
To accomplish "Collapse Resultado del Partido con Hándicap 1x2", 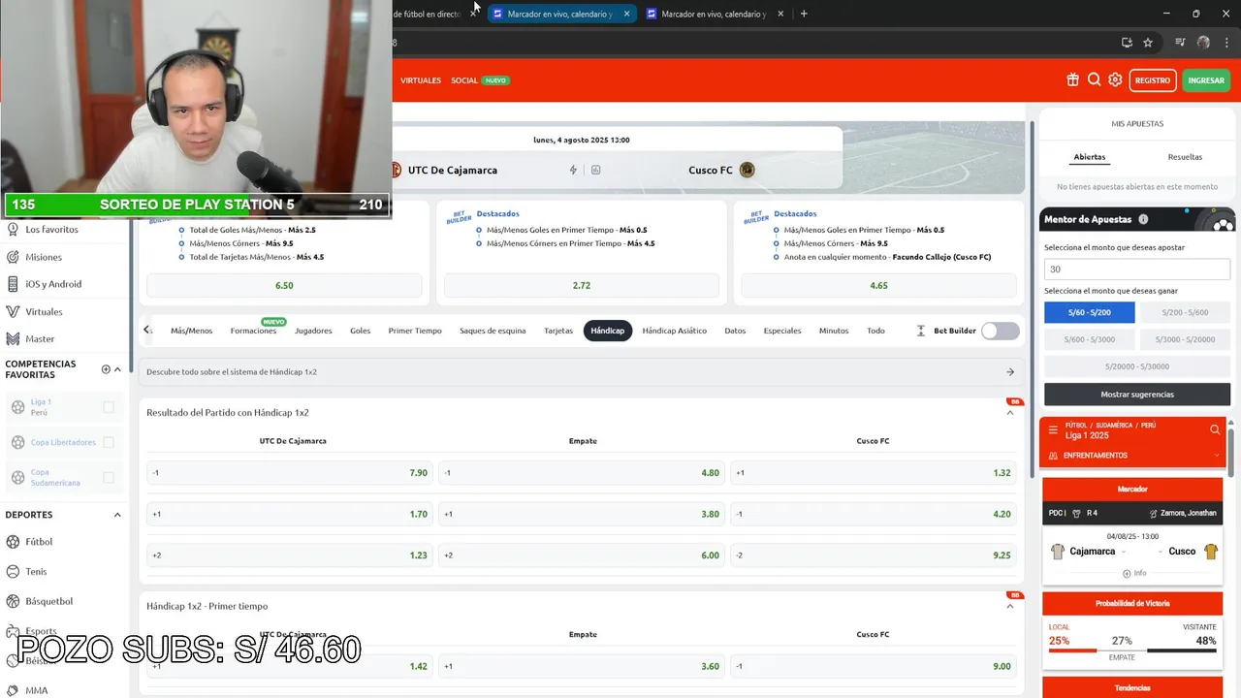I will (1010, 413).
